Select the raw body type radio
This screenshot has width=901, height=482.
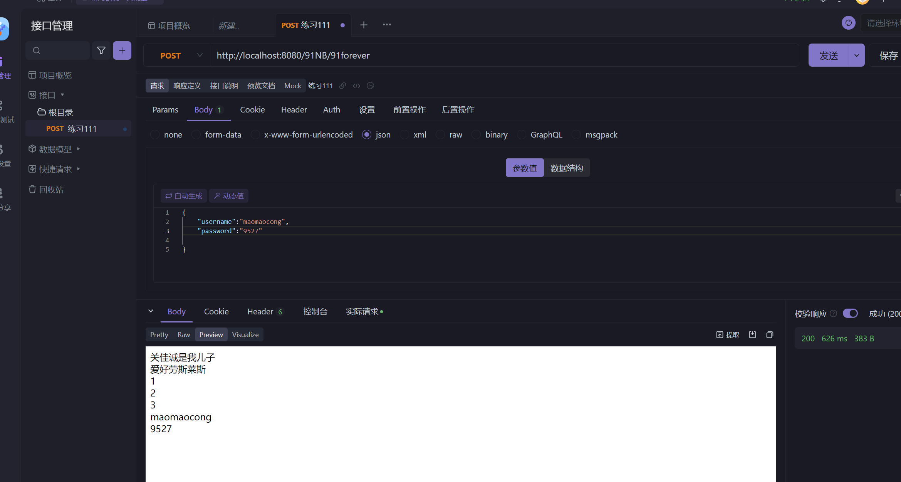(x=441, y=135)
